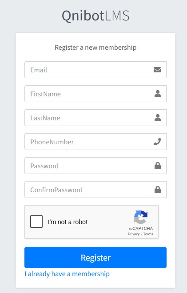This screenshot has width=187, height=293.
Task: Click the phone handset icon
Action: click(x=157, y=142)
